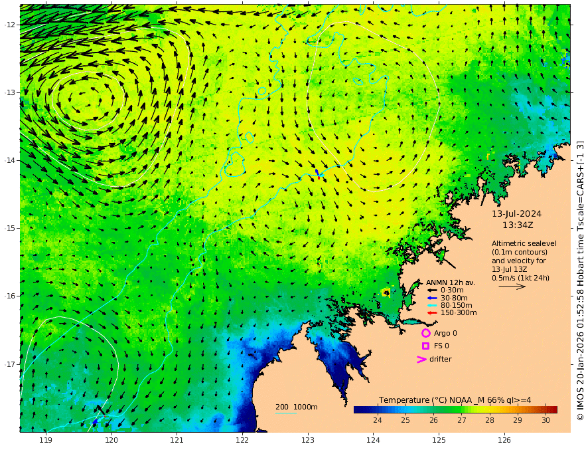Click the 'and velocity for' text line

pos(519,261)
